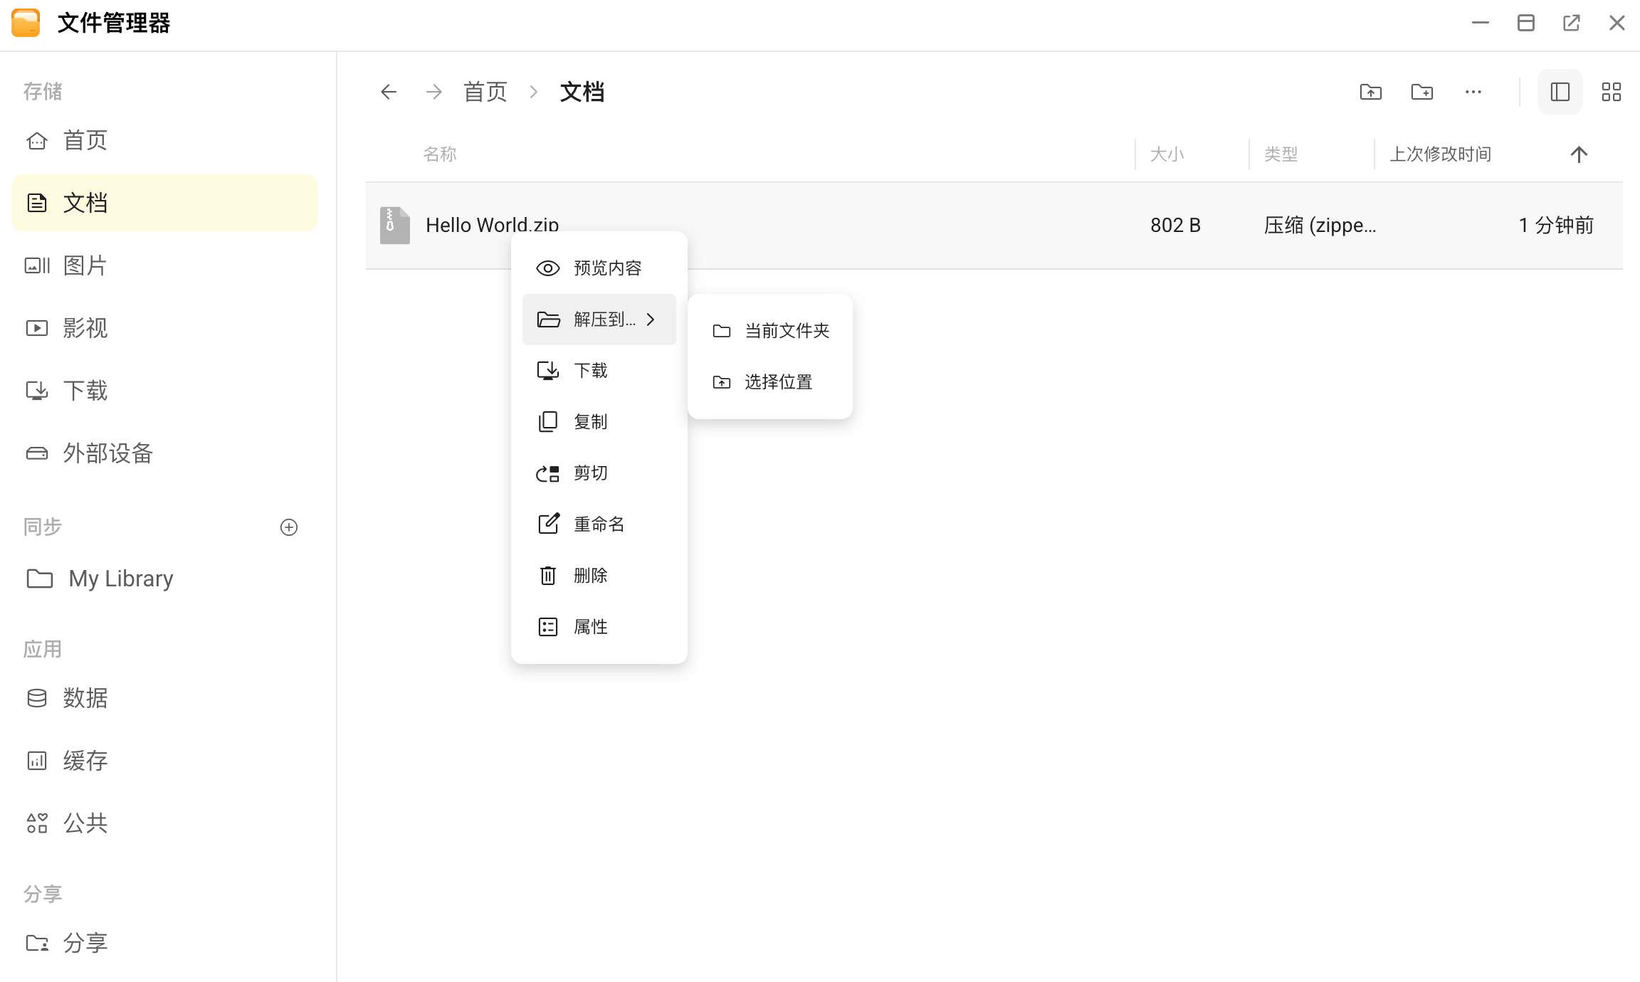Image resolution: width=1640 pixels, height=982 pixels.
Task: Choose 剪切 from context menu
Action: 599,473
